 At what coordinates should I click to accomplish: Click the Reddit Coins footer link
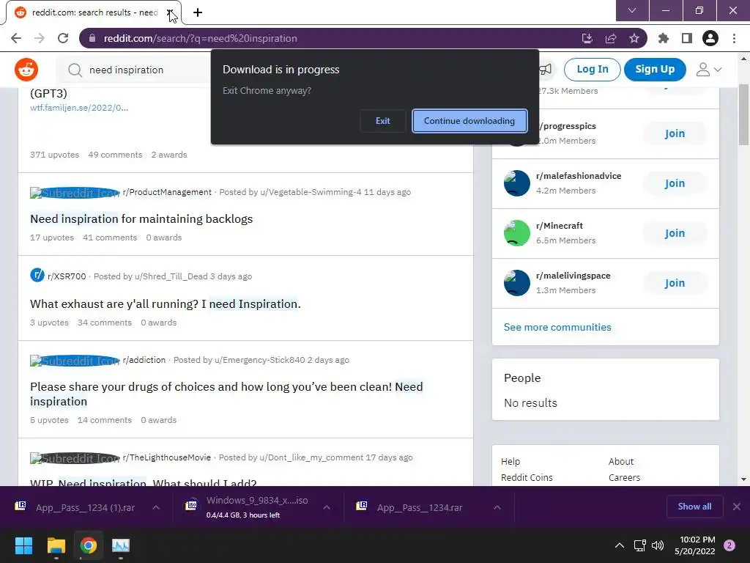[x=527, y=477]
